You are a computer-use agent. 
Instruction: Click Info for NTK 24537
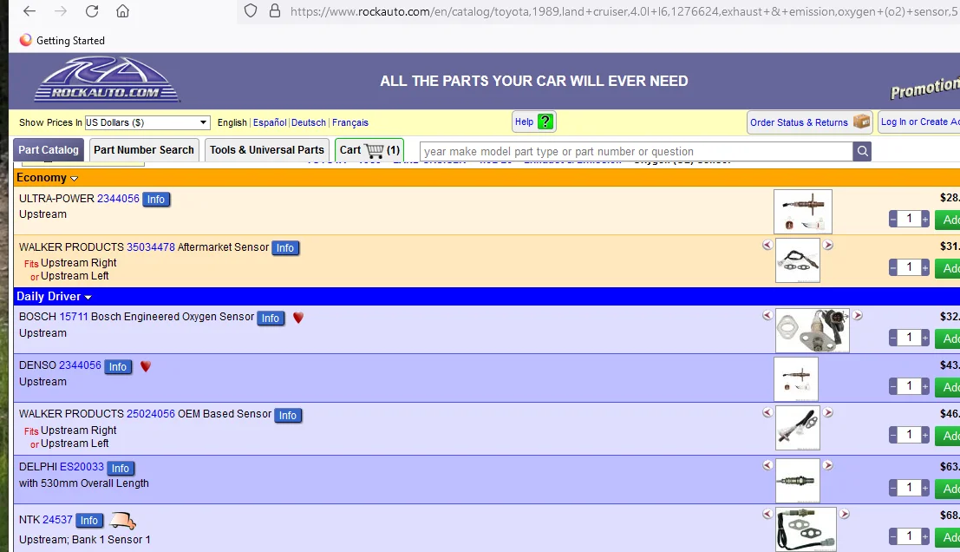pos(89,520)
